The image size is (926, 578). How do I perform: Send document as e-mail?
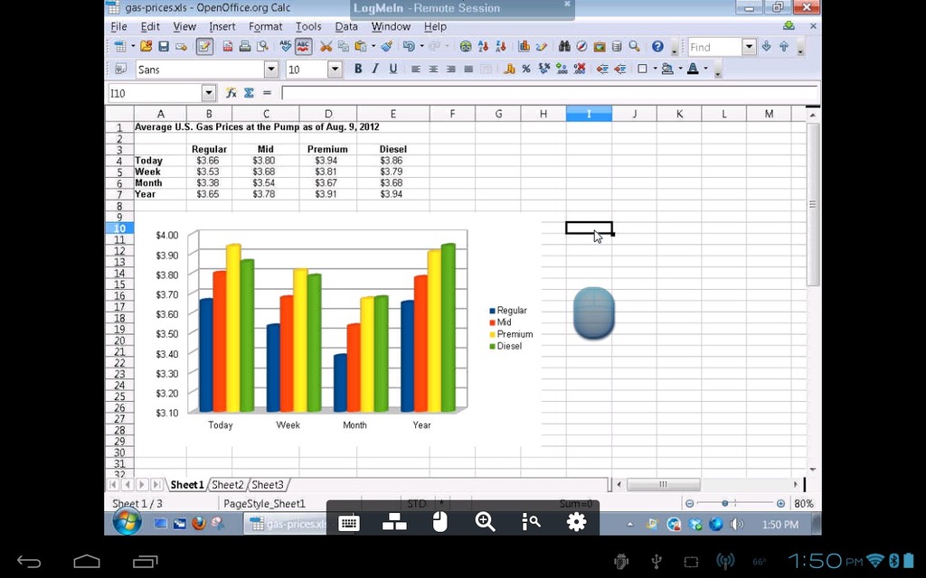point(181,47)
